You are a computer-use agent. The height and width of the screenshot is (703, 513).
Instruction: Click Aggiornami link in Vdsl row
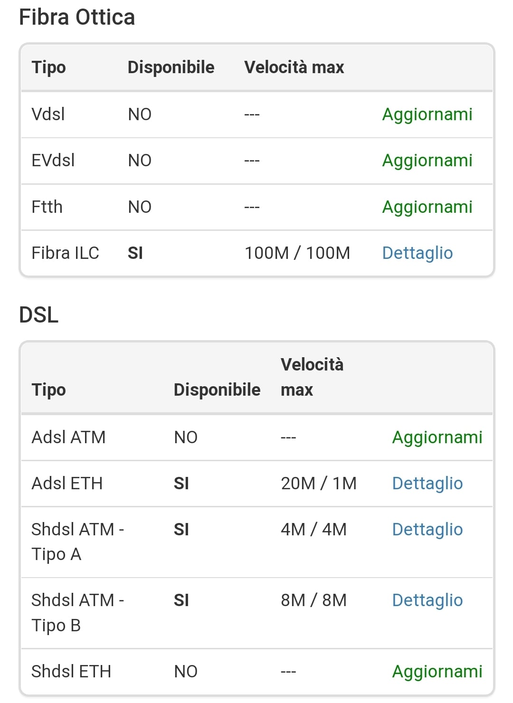[427, 114]
